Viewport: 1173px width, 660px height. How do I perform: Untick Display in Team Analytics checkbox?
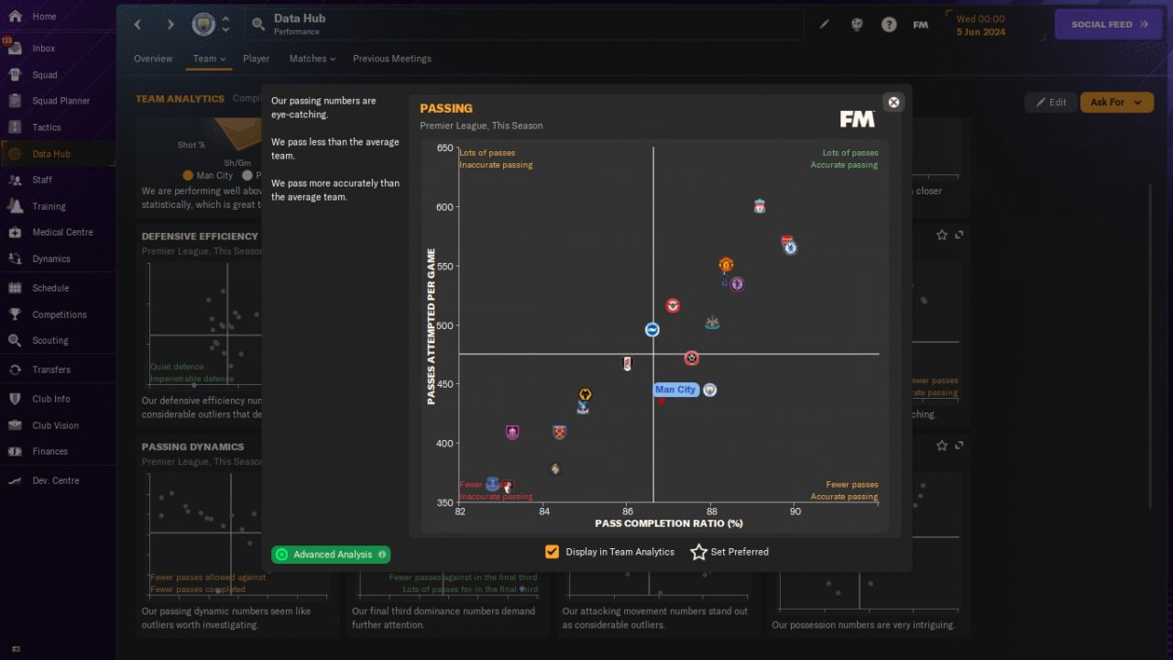(552, 552)
